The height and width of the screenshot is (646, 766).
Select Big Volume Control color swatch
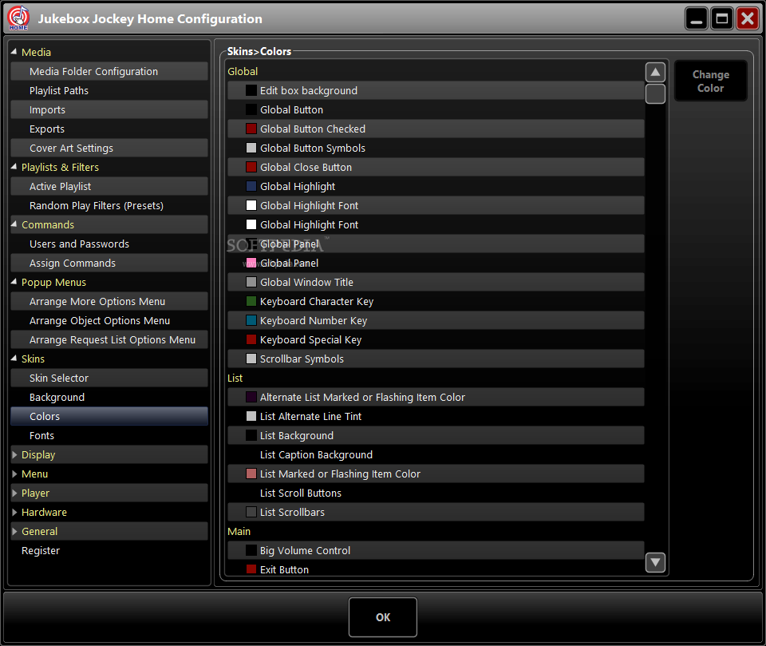(251, 550)
